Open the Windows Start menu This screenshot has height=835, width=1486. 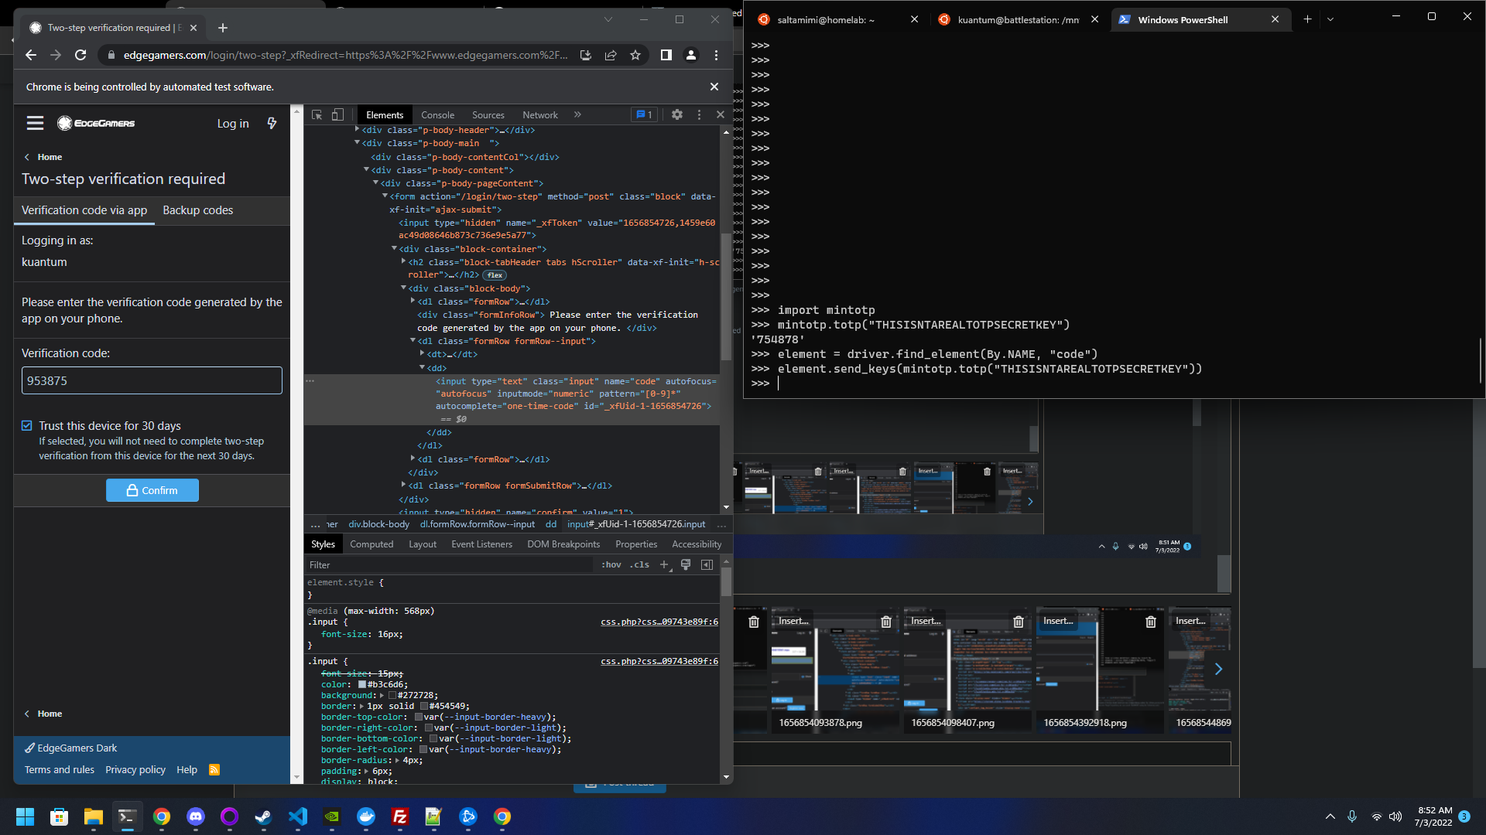click(x=26, y=816)
